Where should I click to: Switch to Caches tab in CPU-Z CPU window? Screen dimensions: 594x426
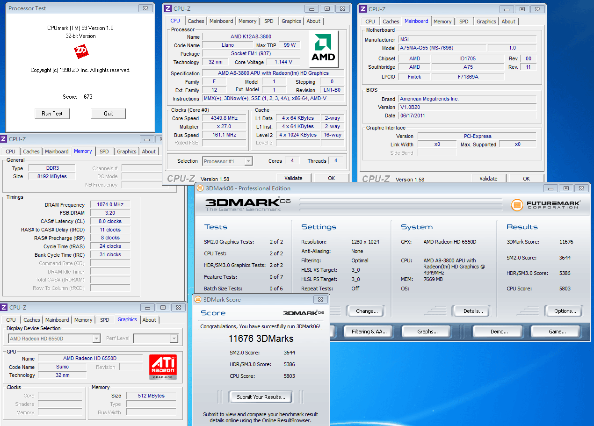[196, 21]
